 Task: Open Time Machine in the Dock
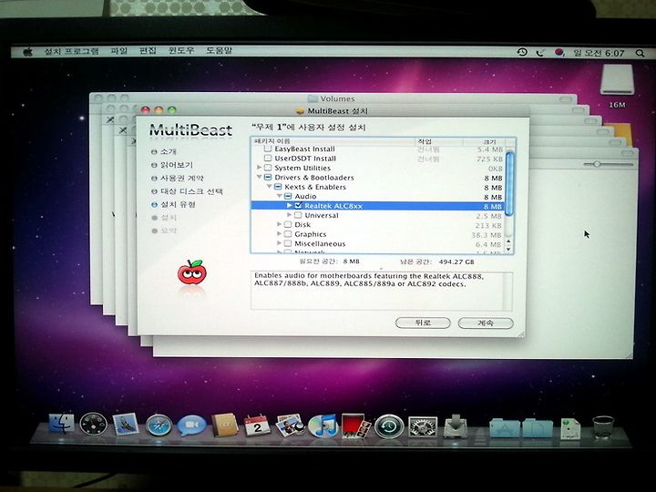[389, 426]
